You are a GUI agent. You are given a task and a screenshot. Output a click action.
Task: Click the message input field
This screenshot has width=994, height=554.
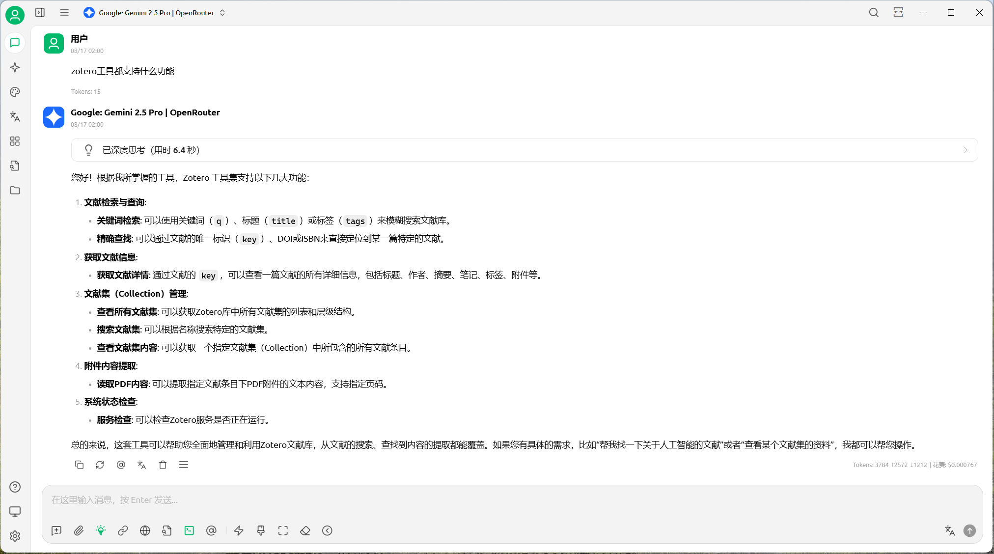coord(344,499)
